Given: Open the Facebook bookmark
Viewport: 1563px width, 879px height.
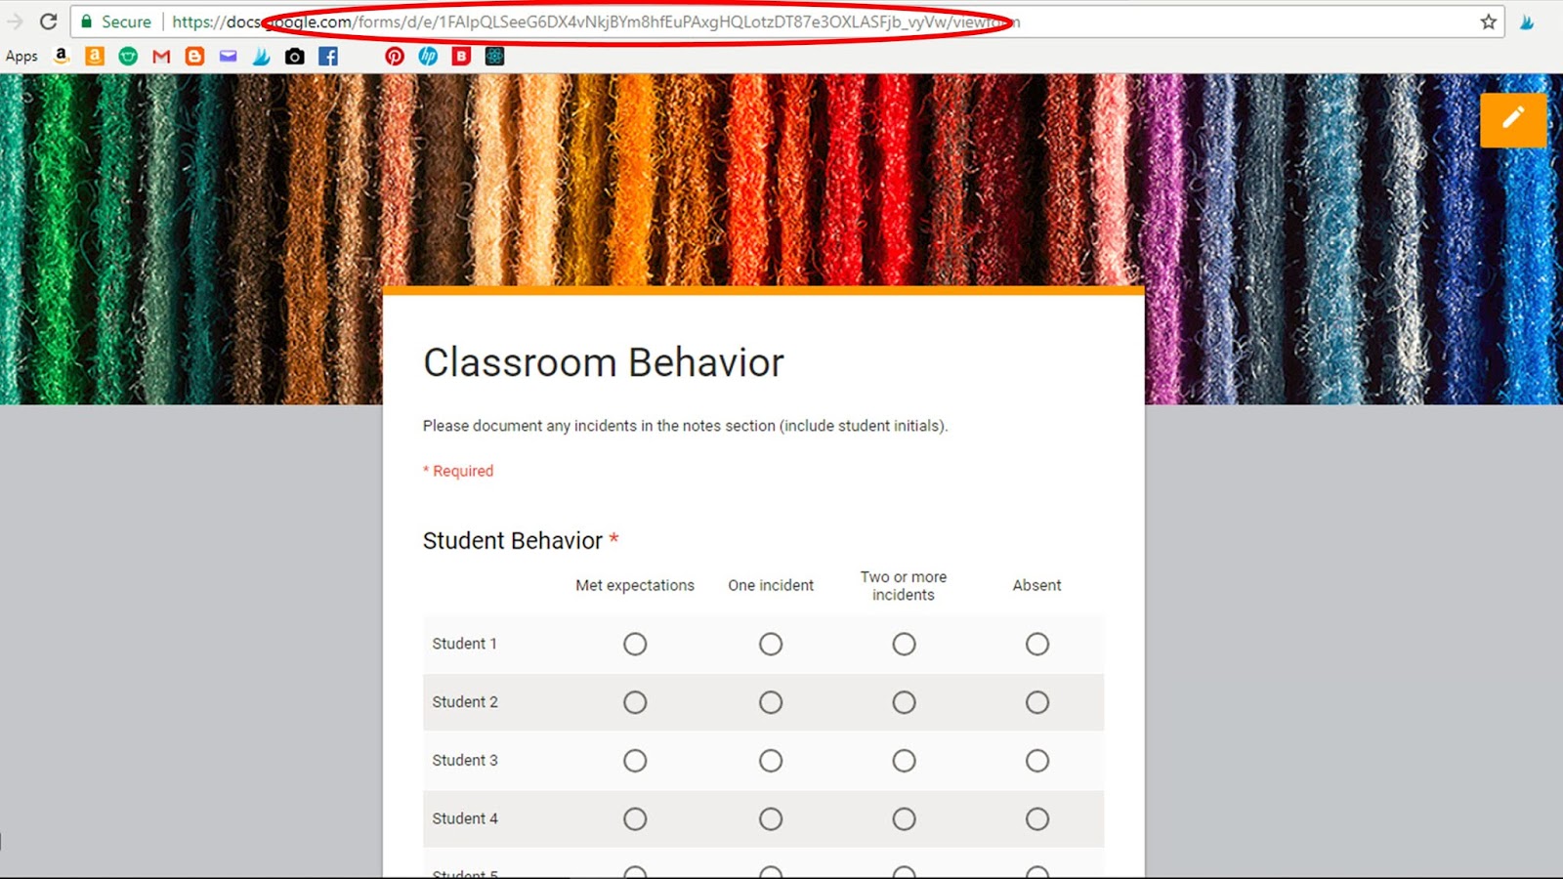Looking at the screenshot, I should tap(327, 56).
